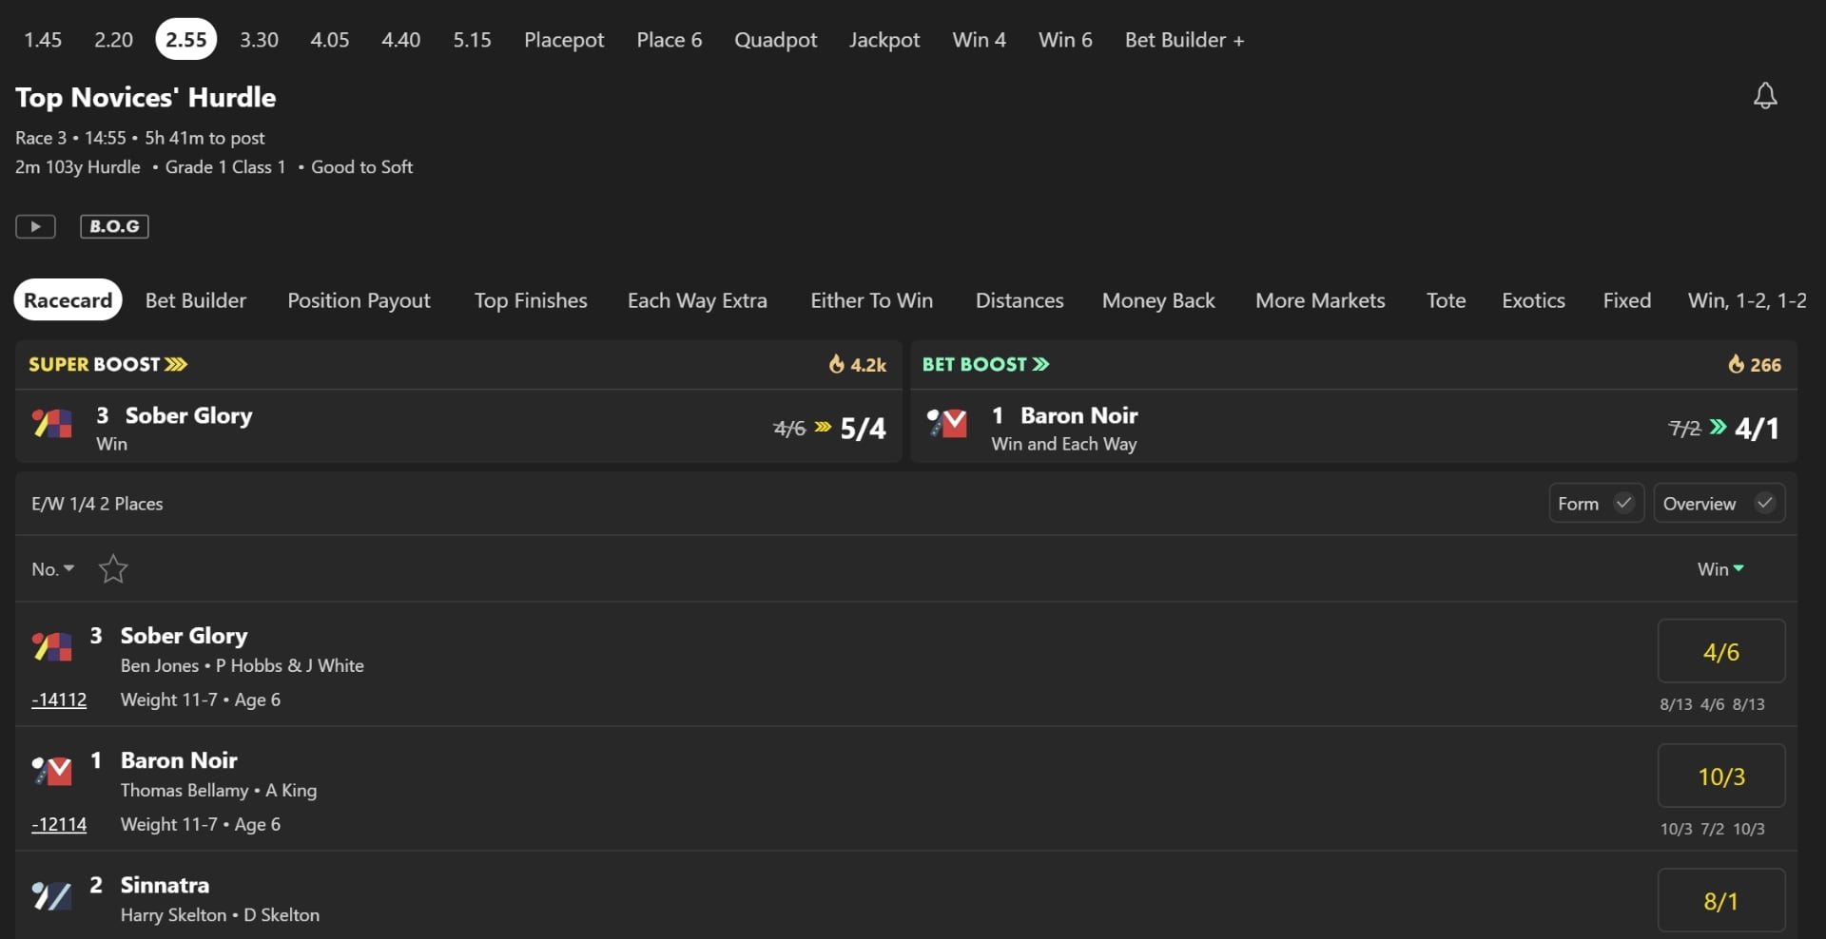Select the 3.30 race time tab
Image resolution: width=1826 pixels, height=939 pixels.
tap(259, 40)
